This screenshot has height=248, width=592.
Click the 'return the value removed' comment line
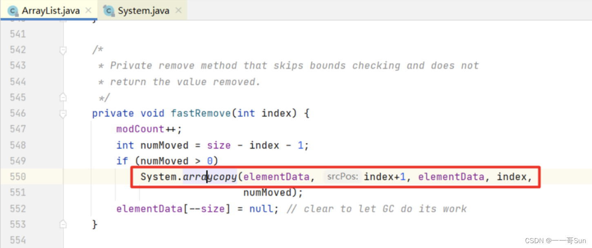coord(179,82)
